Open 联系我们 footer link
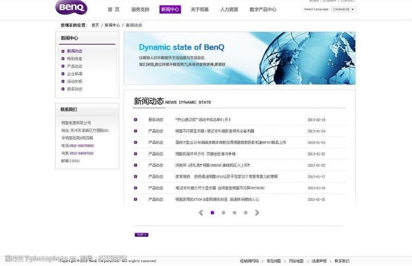Viewport: 412px width, 266px height. click(x=342, y=261)
